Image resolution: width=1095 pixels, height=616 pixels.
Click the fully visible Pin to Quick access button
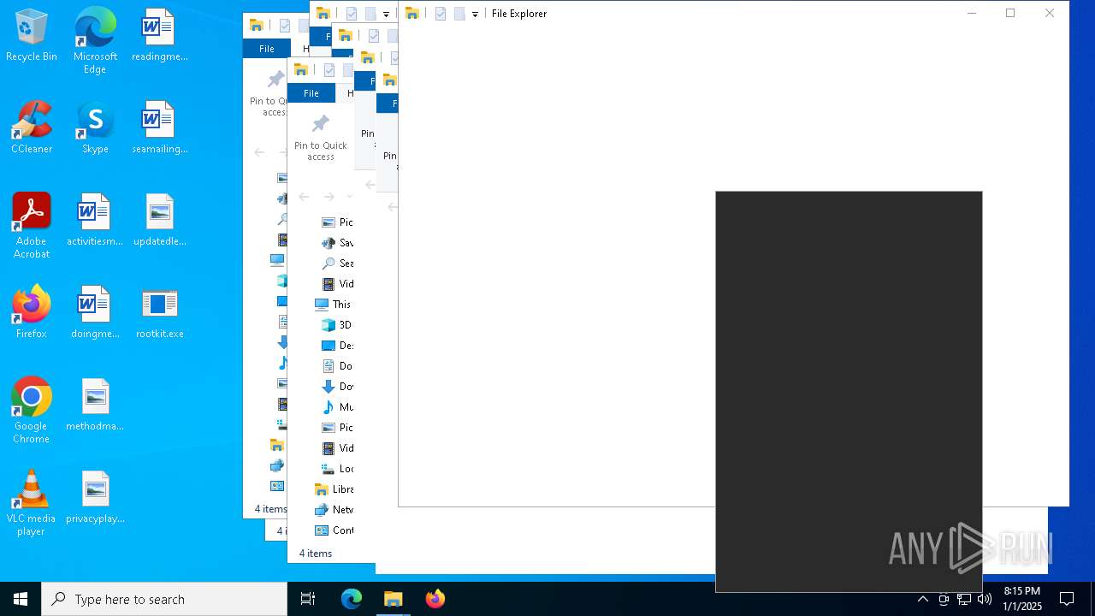(321, 137)
